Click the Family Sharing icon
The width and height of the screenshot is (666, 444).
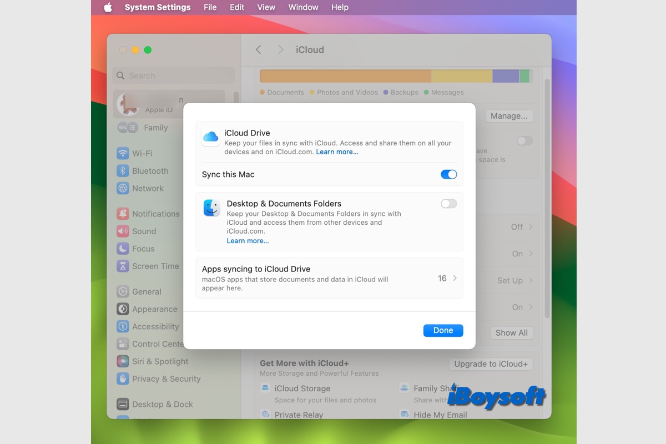point(405,389)
